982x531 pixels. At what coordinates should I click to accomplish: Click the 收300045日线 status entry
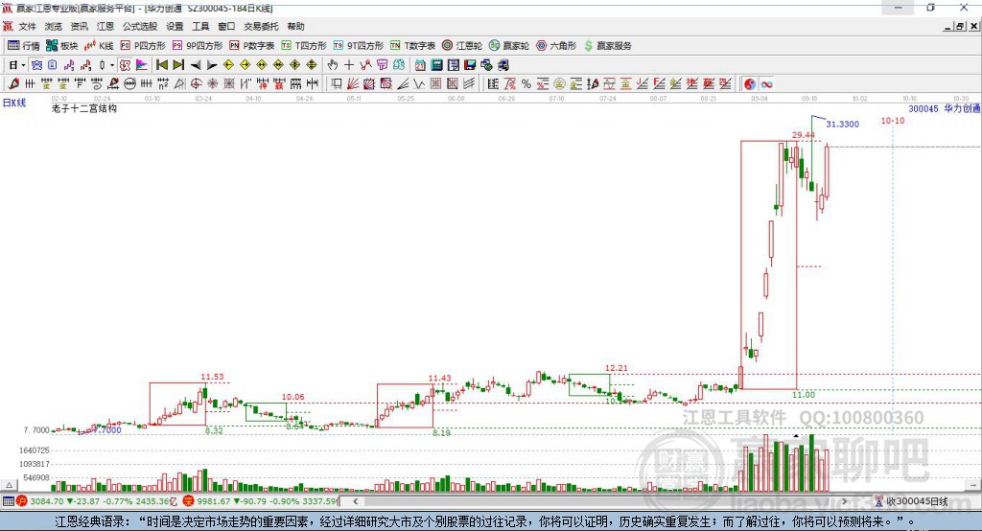(x=911, y=501)
